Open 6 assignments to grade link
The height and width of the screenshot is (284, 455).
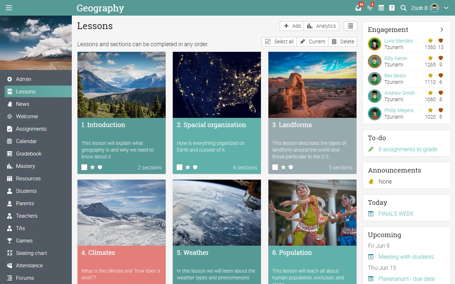408,149
